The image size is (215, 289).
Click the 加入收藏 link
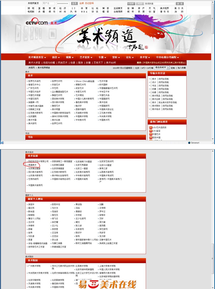click(181, 68)
